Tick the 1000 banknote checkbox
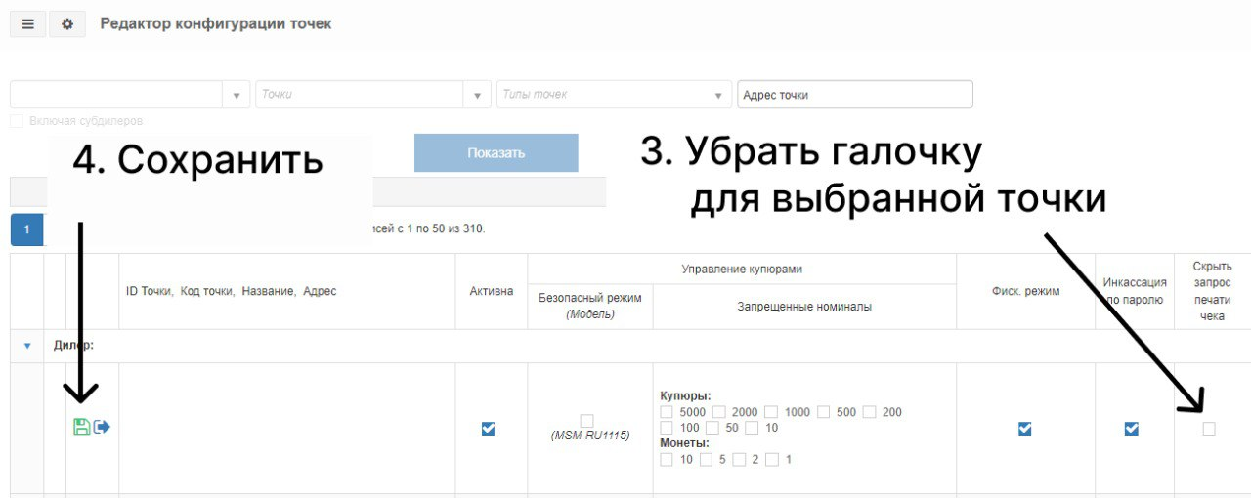 (x=771, y=412)
